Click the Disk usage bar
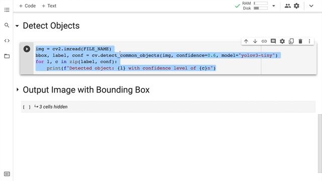 tap(261, 8)
